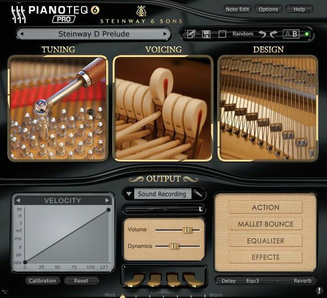Click the Steinway & Sons lyre emblem

click(141, 11)
